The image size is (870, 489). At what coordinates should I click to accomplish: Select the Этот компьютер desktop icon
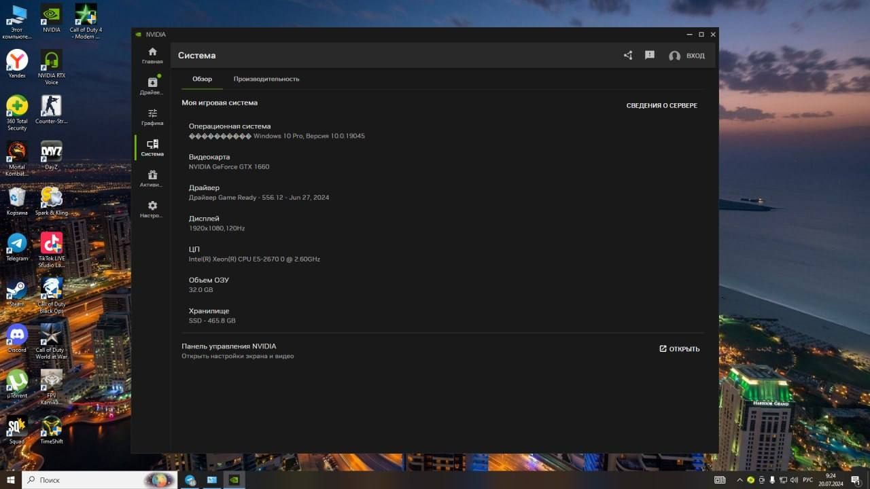pyautogui.click(x=17, y=22)
